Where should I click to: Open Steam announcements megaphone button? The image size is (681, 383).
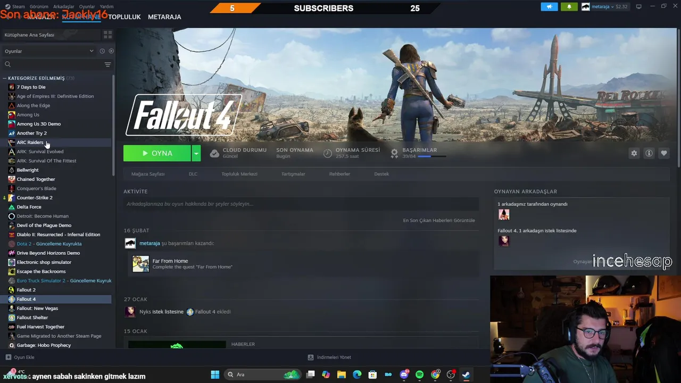(x=549, y=6)
